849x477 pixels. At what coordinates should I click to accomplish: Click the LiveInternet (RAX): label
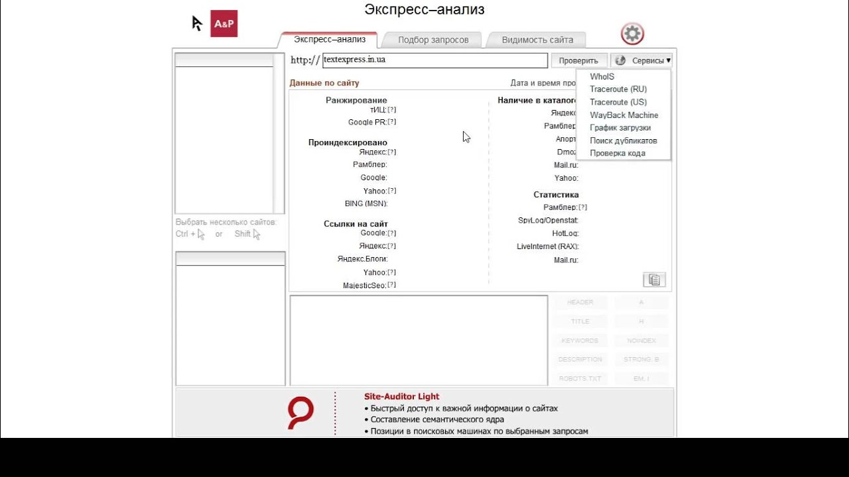[548, 246]
